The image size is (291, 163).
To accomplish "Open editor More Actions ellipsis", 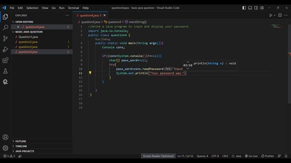I will pos(286,15).
